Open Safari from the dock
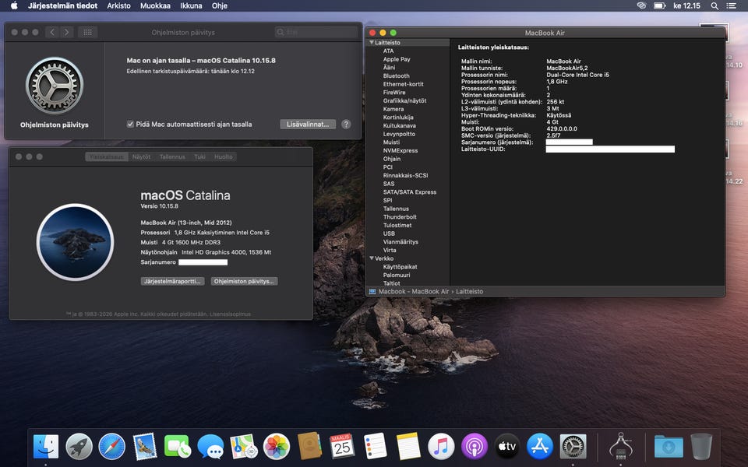This screenshot has width=748, height=467. (111, 446)
